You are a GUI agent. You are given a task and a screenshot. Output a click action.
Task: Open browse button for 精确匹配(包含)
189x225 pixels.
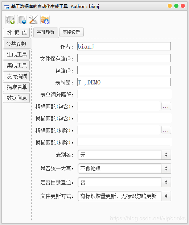[166, 106]
